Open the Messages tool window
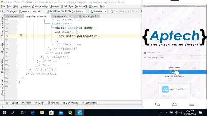The height and width of the screenshot is (116, 207). click(90, 103)
